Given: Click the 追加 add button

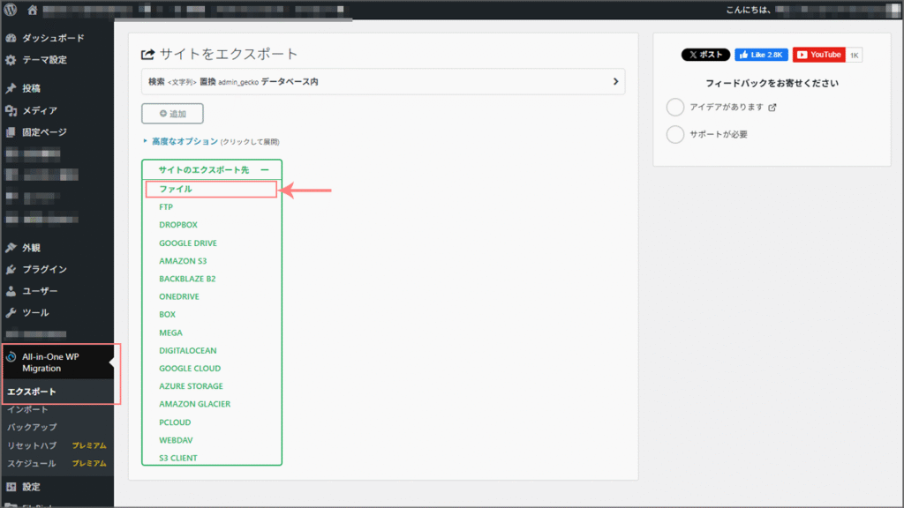Looking at the screenshot, I should click(172, 114).
